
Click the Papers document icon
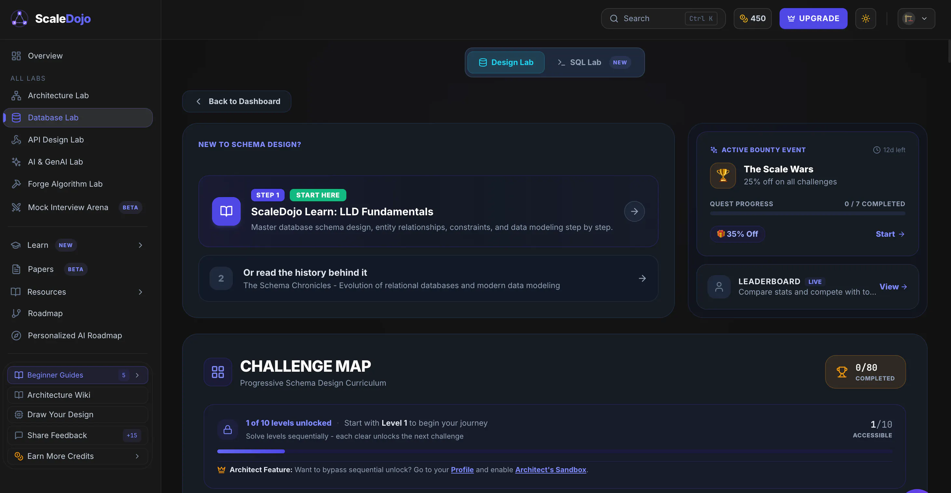16,269
